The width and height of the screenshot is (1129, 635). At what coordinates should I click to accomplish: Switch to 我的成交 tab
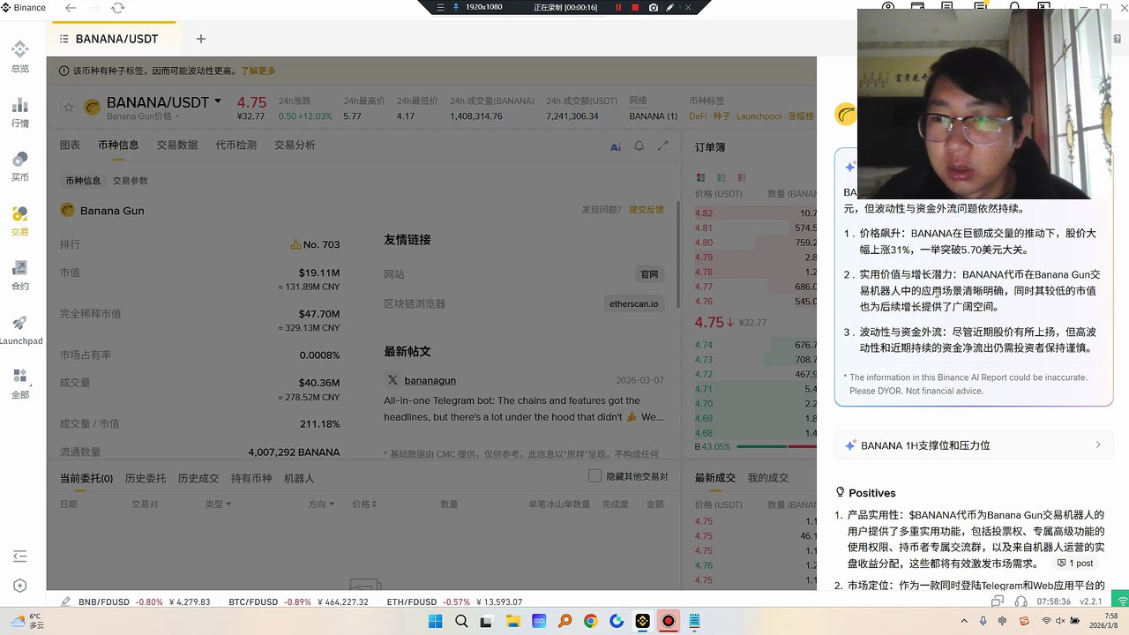[768, 478]
